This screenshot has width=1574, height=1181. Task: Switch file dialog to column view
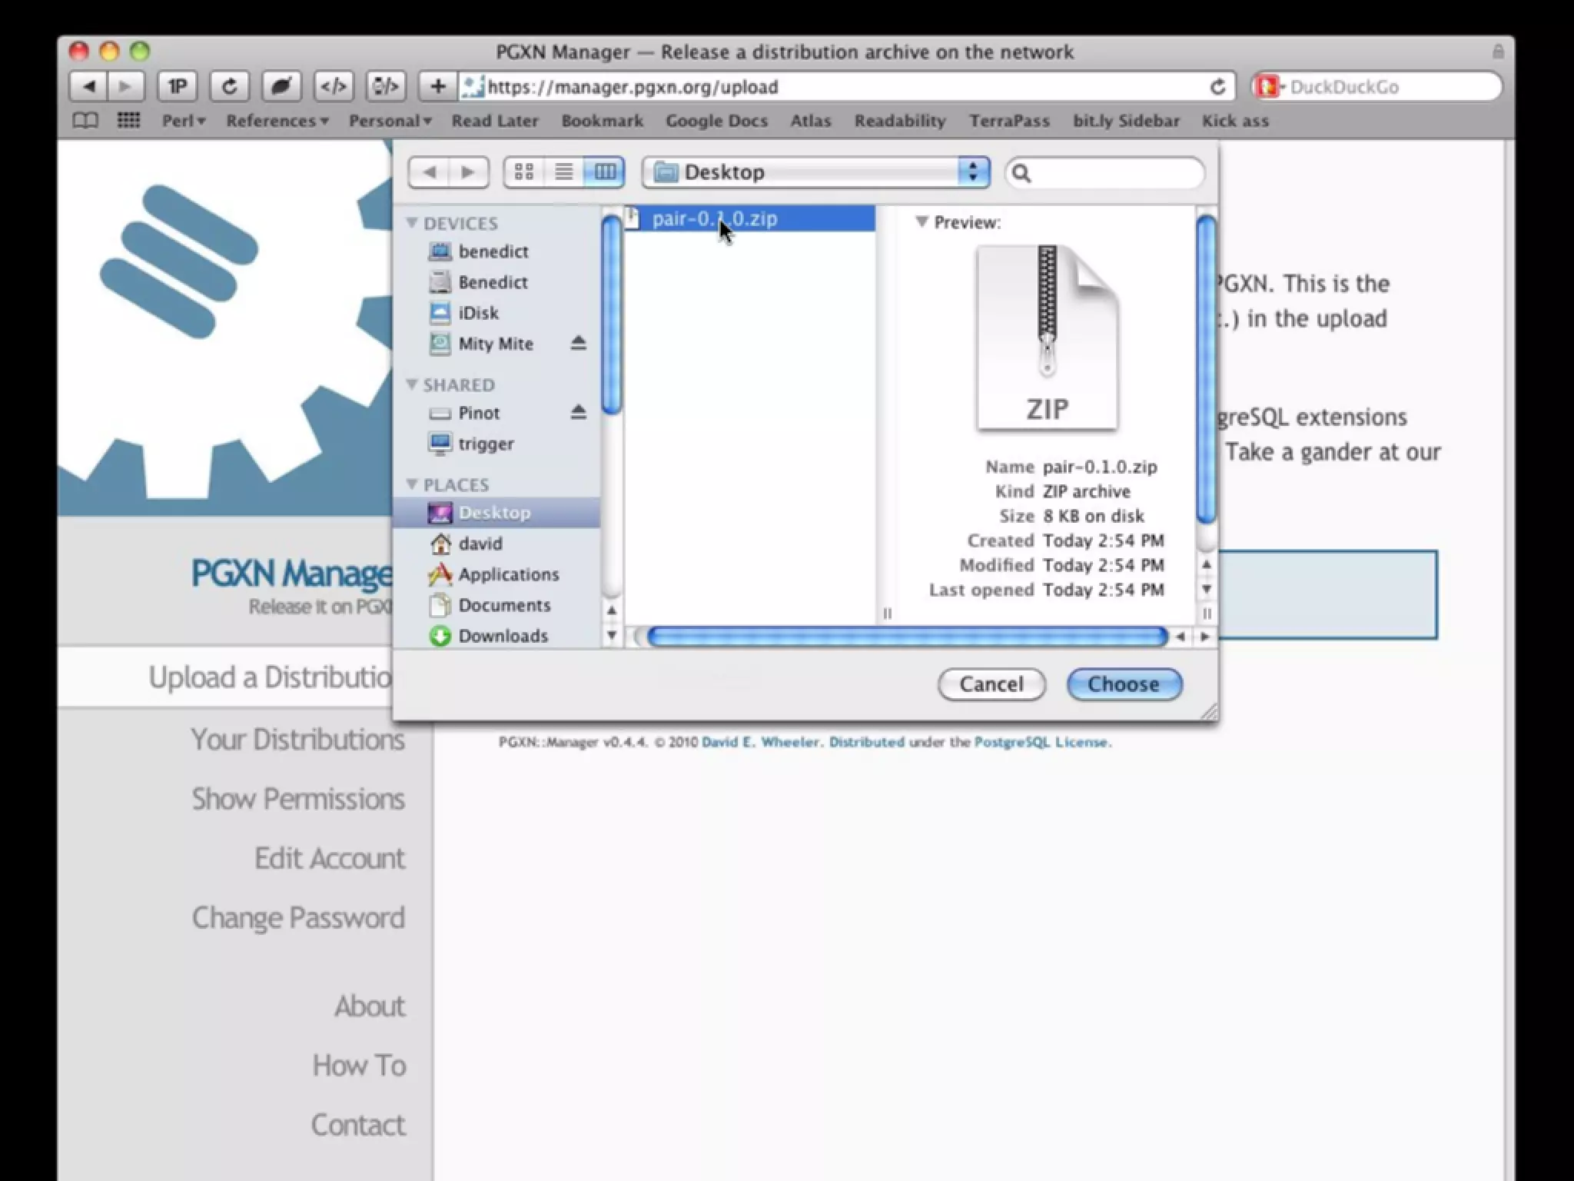605,172
